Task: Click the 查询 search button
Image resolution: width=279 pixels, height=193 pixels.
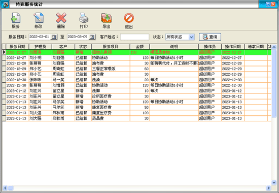Action: tap(210, 37)
